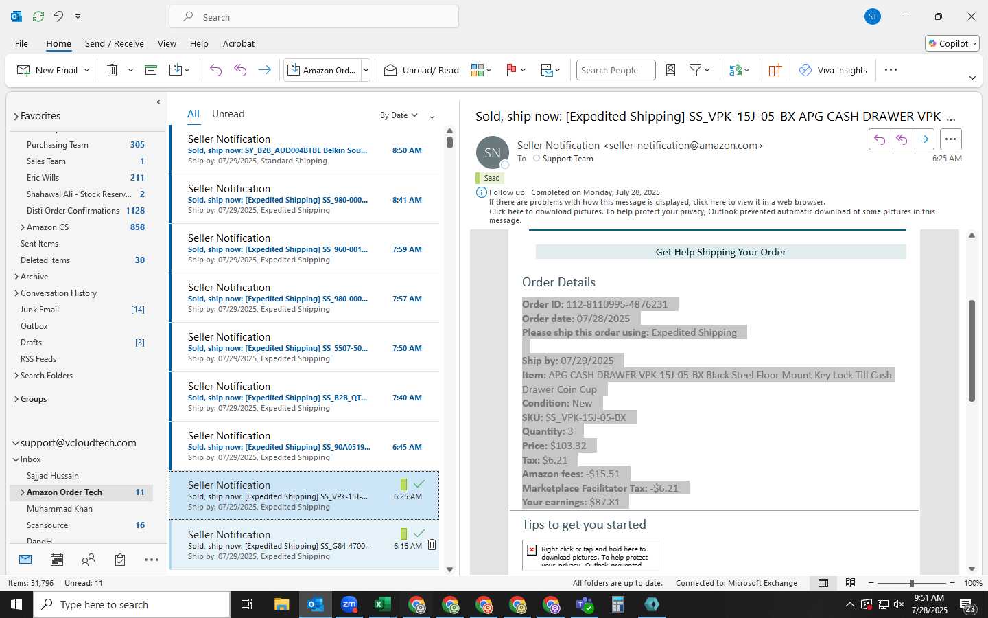Click the Reply button in reading pane
This screenshot has height=618, width=988.
pos(880,139)
